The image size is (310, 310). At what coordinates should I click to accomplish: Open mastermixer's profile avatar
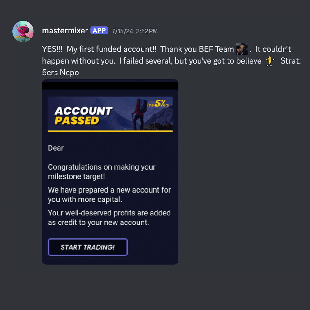pos(23,31)
